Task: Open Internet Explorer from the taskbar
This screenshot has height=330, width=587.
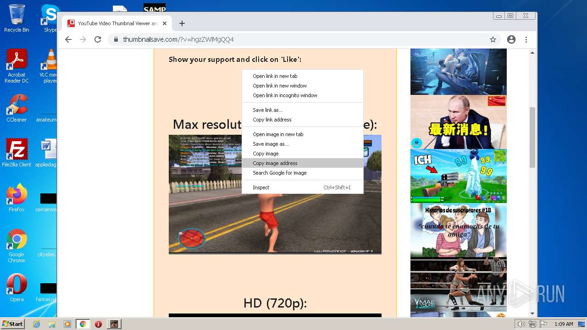Action: click(x=37, y=324)
